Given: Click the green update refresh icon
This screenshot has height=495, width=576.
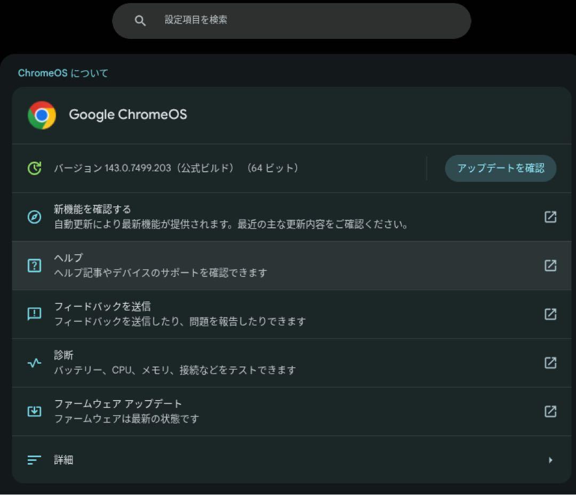Looking at the screenshot, I should (x=34, y=168).
